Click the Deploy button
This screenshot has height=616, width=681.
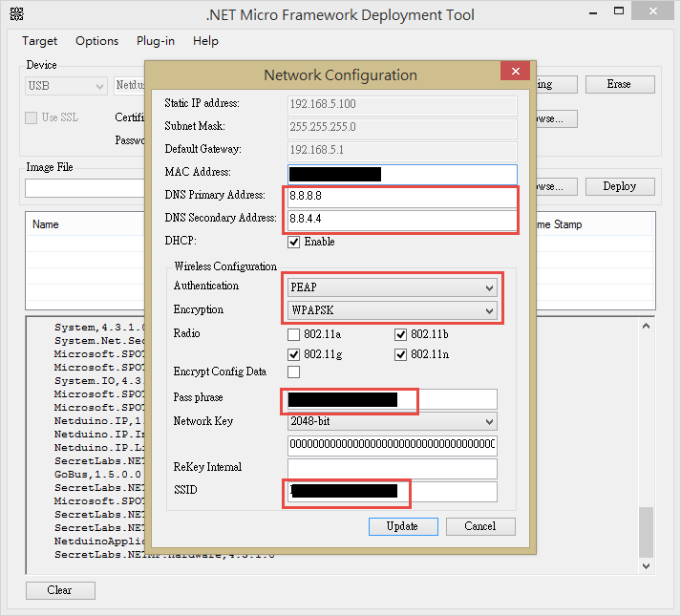(620, 186)
